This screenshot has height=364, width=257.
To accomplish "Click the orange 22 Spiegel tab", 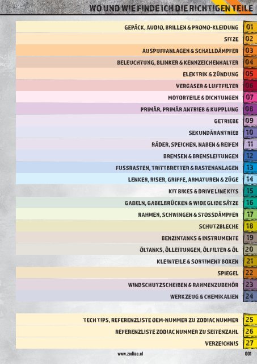I will (250, 273).
